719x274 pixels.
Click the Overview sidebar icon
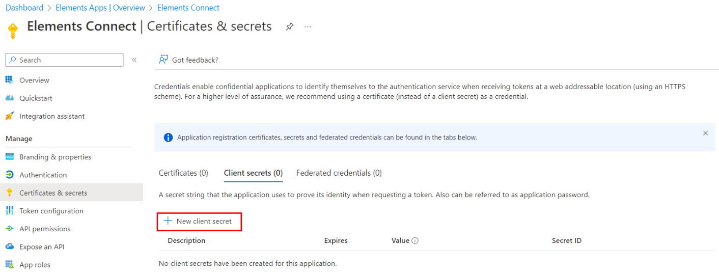[x=9, y=80]
